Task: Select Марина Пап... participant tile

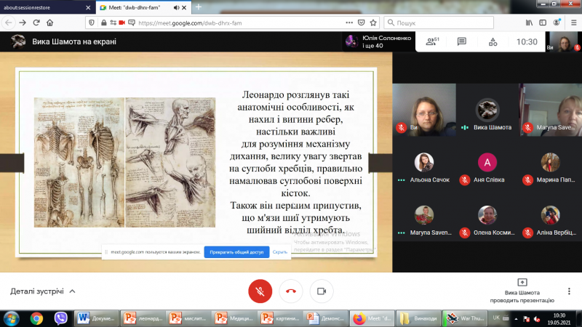Action: (x=551, y=162)
